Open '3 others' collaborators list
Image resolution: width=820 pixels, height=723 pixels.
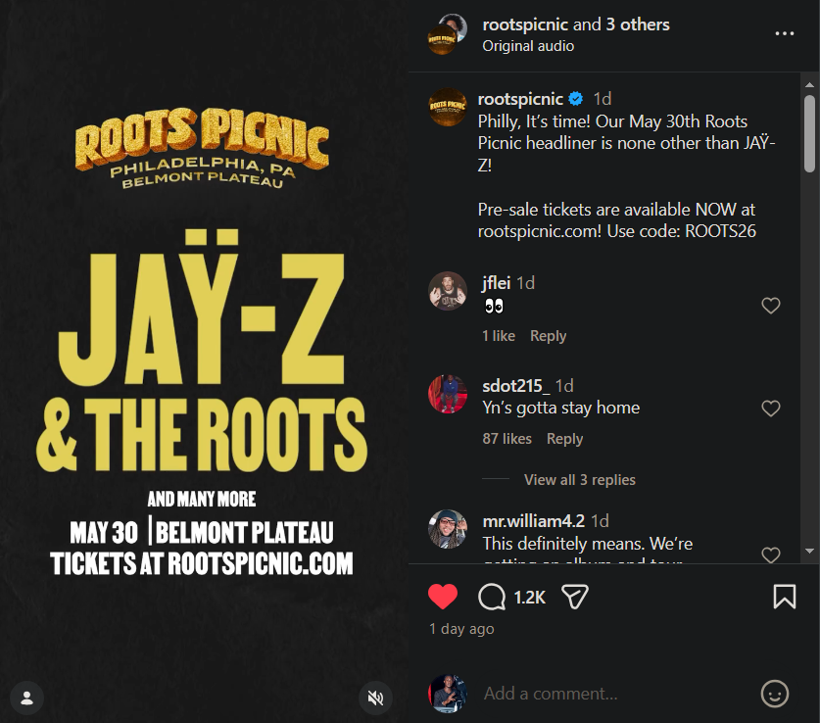pyautogui.click(x=638, y=24)
